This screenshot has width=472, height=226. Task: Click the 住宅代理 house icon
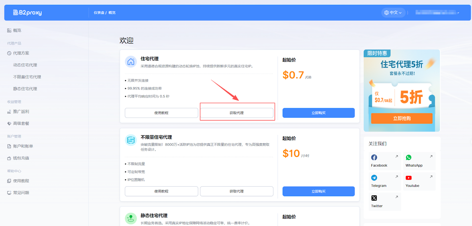(131, 62)
